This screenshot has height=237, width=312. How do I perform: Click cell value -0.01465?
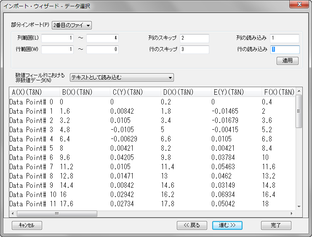(225, 111)
